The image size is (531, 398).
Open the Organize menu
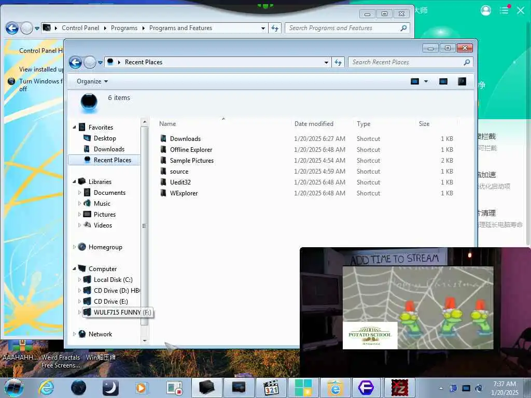click(x=92, y=81)
